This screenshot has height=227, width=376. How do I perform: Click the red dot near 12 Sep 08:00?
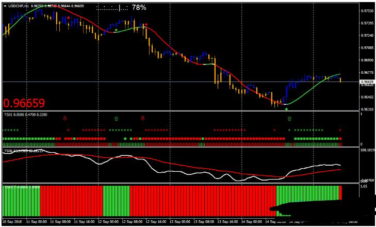tap(146, 24)
